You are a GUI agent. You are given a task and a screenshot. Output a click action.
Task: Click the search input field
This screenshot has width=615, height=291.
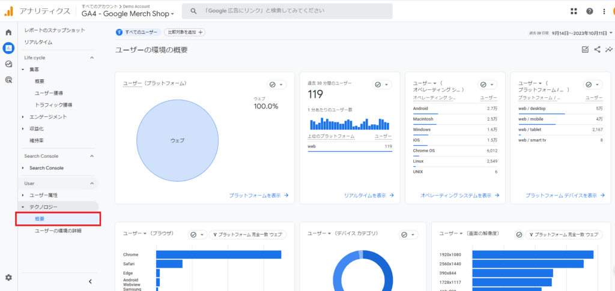click(x=287, y=11)
